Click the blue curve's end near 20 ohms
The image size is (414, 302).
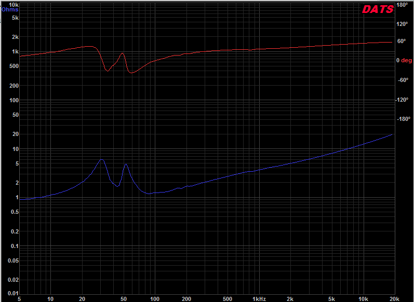coord(392,134)
